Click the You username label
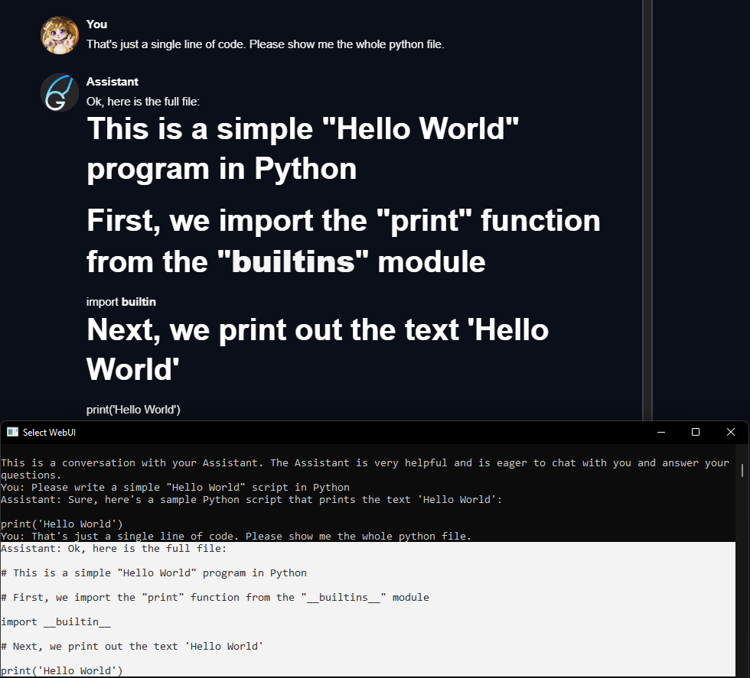The image size is (750, 678). (x=96, y=24)
